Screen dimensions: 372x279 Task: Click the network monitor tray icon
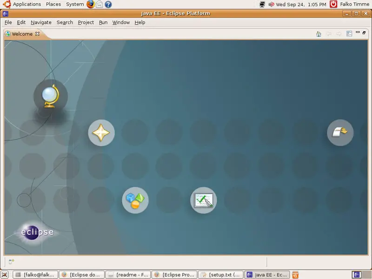click(x=262, y=4)
